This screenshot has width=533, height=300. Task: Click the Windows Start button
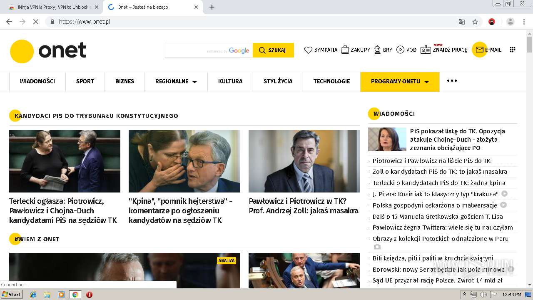[11, 295]
